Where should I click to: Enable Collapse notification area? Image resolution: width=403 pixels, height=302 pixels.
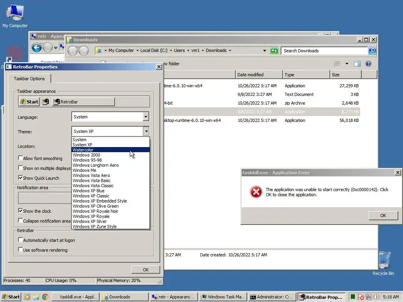click(20, 220)
